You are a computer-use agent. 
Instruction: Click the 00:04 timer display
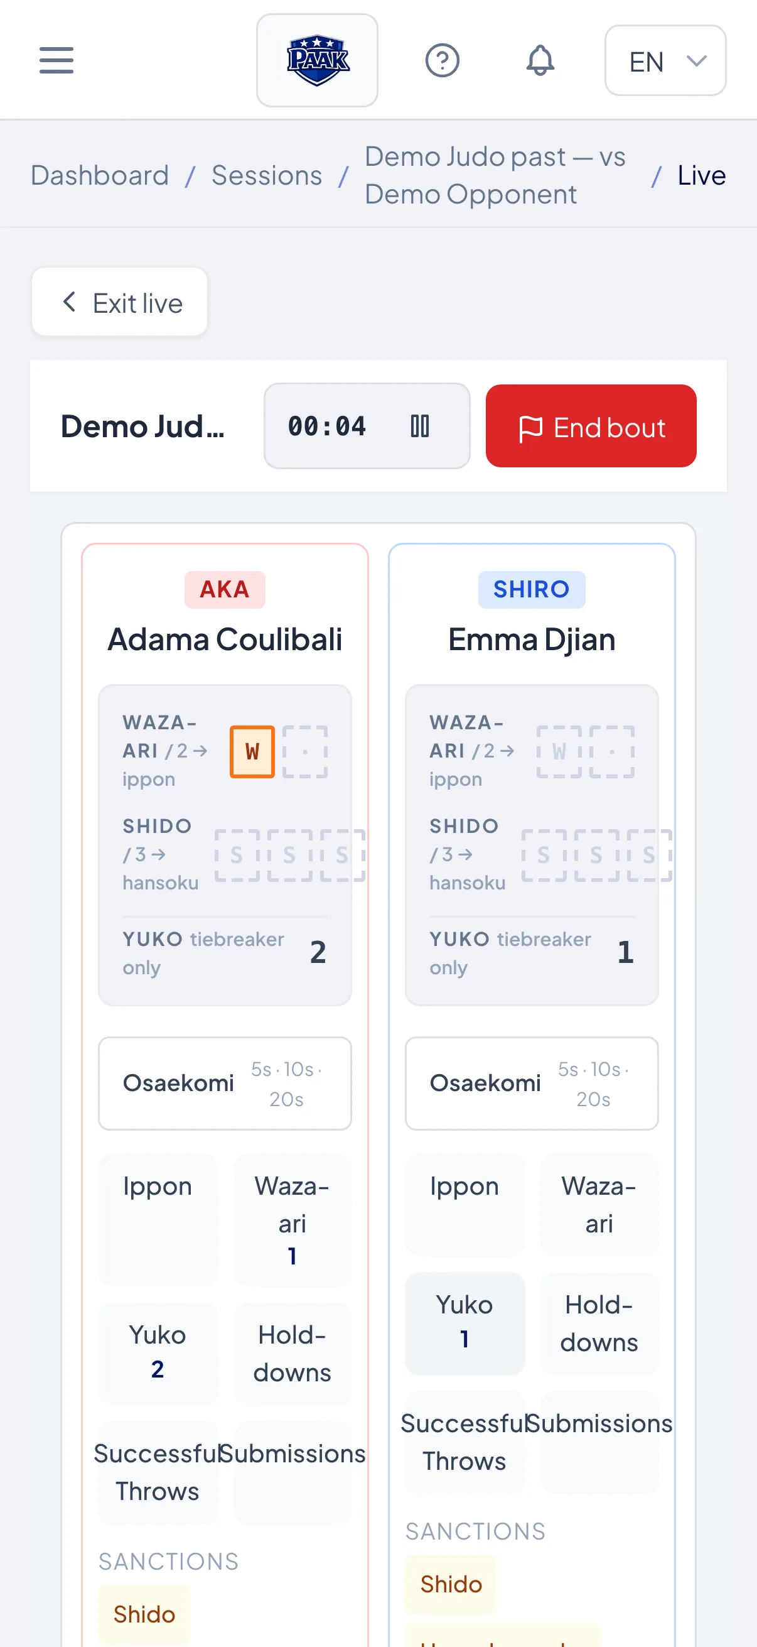327,426
